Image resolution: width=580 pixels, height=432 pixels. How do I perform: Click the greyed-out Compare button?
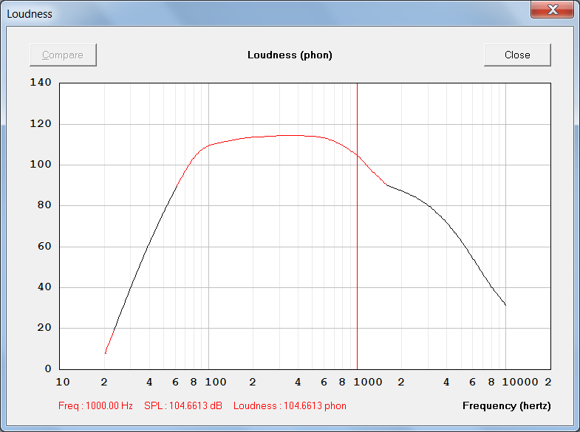63,55
